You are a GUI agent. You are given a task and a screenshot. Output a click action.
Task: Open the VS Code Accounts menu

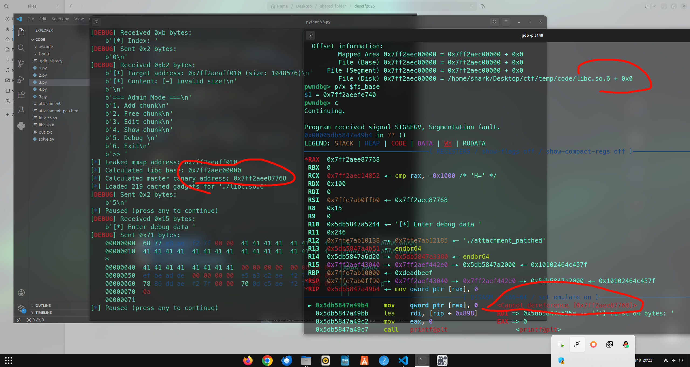[x=21, y=293]
